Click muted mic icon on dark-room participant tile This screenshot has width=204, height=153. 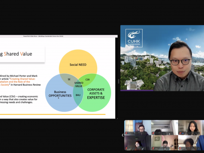click(126, 148)
